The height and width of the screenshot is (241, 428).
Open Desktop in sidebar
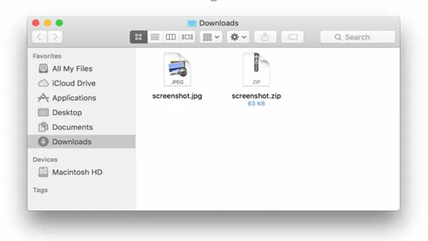tap(81, 113)
